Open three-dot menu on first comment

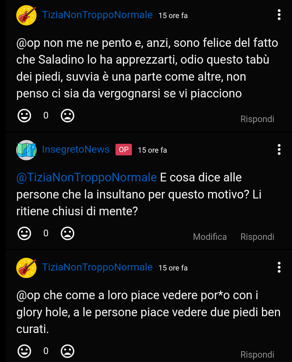click(x=279, y=15)
